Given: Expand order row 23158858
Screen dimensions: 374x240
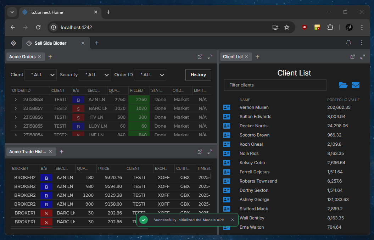Looking at the screenshot, I should [x=16, y=100].
